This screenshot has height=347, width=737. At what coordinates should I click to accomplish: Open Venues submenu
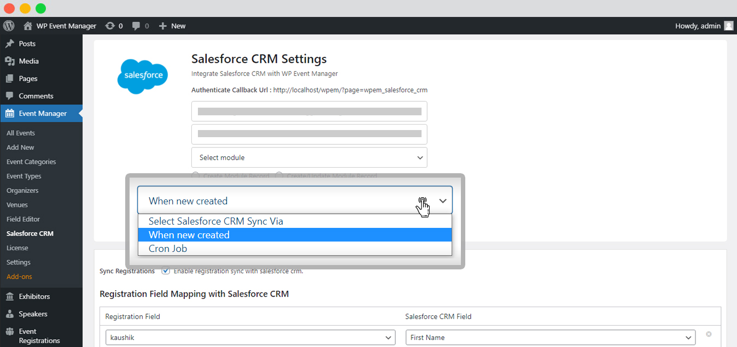click(x=17, y=205)
